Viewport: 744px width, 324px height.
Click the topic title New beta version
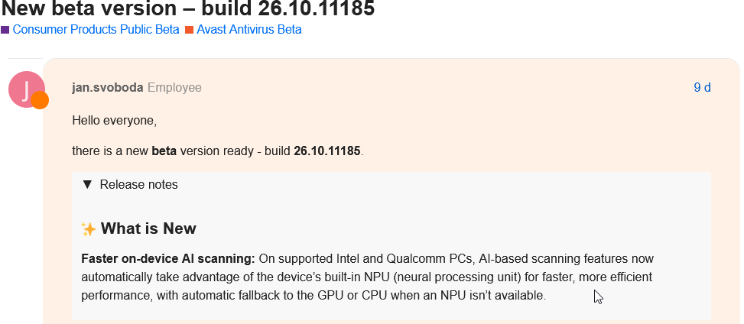pos(188,8)
